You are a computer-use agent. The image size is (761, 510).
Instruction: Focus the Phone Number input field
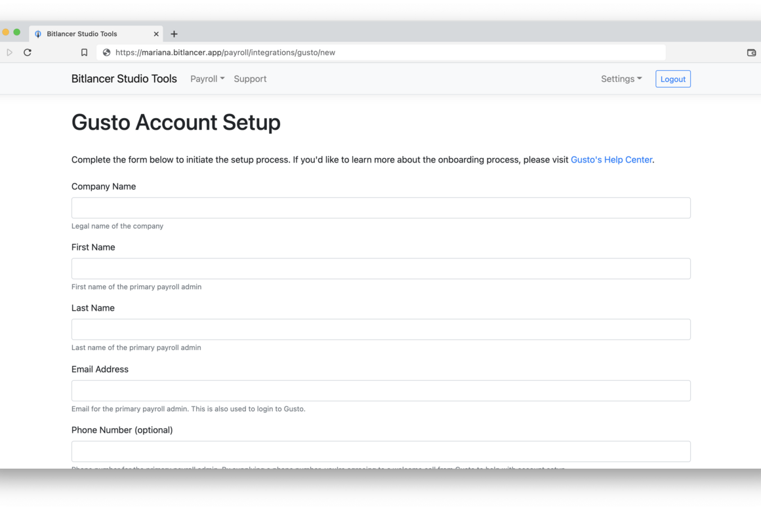coord(381,452)
